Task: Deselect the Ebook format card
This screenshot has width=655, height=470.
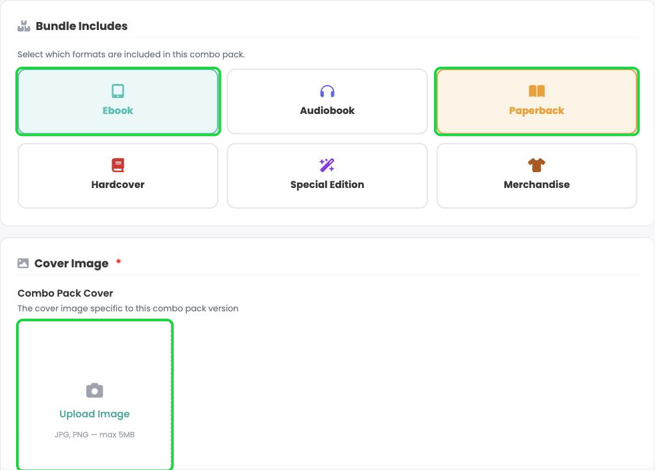Action: (118, 101)
